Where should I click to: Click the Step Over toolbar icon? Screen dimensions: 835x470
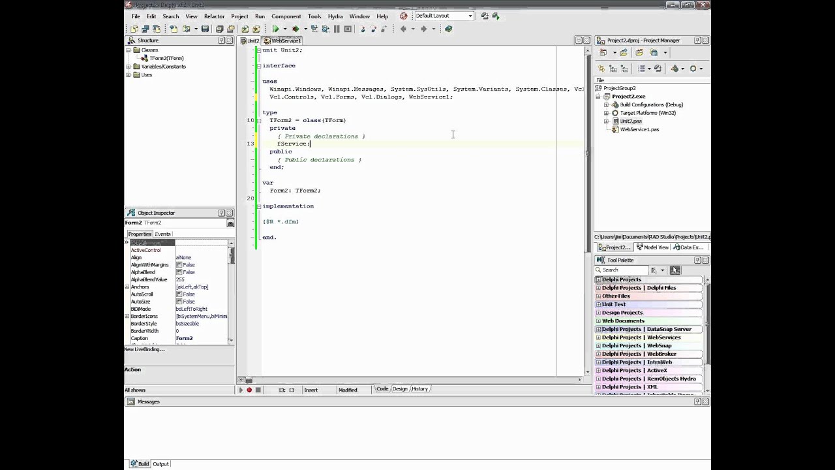[374, 29]
